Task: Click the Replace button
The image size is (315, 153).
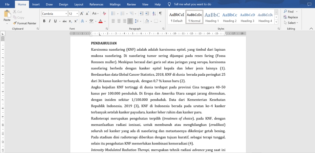Action: [x=291, y=17]
